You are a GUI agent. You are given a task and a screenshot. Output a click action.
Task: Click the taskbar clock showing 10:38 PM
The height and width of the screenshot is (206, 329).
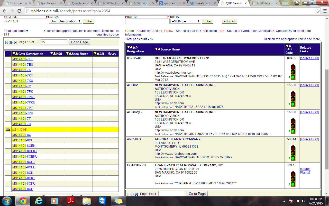[316, 201]
